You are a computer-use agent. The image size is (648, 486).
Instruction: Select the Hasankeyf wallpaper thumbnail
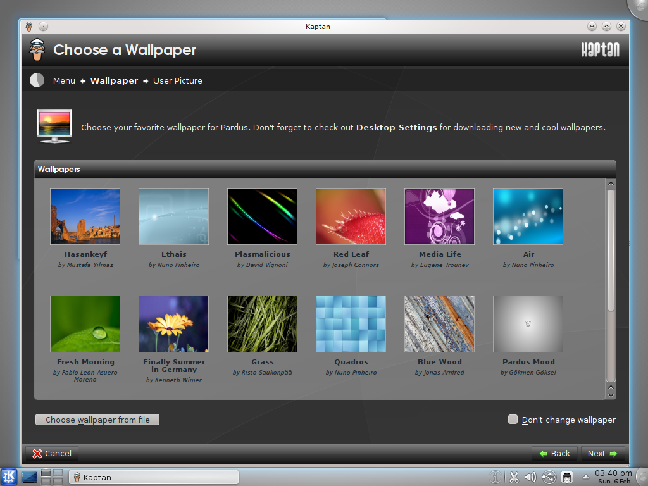pyautogui.click(x=85, y=216)
